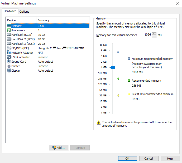
Task: Confirm settings with OK
Action: pyautogui.click(x=127, y=158)
